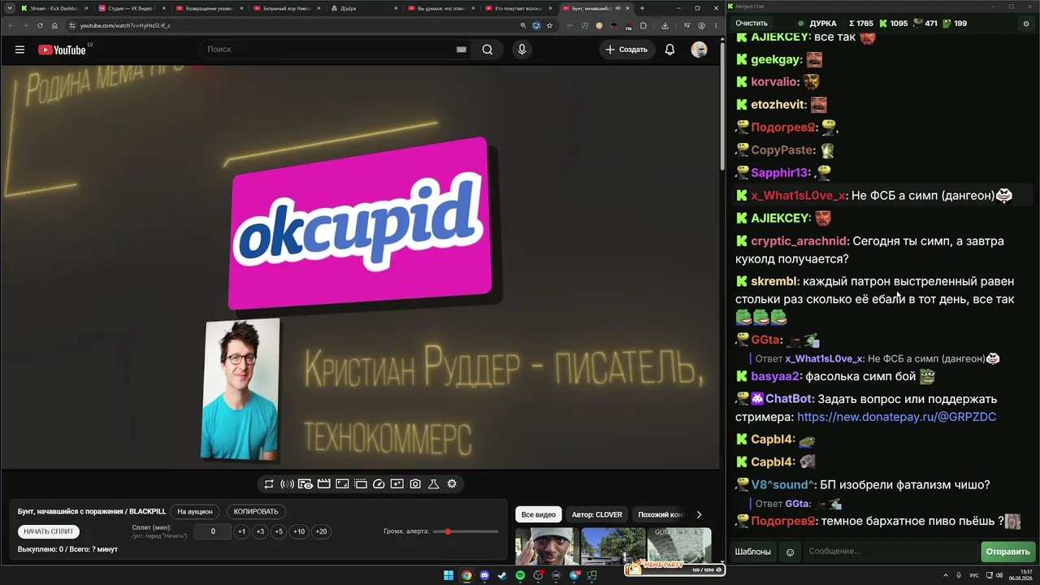Viewport: 1040px width, 585px height.
Task: Adjust the Громк. алерта volume slider
Action: pyautogui.click(x=466, y=531)
